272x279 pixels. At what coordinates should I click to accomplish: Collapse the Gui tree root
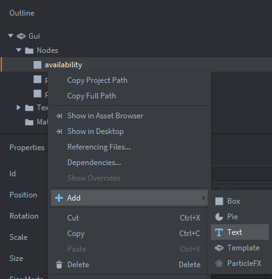pyautogui.click(x=11, y=35)
